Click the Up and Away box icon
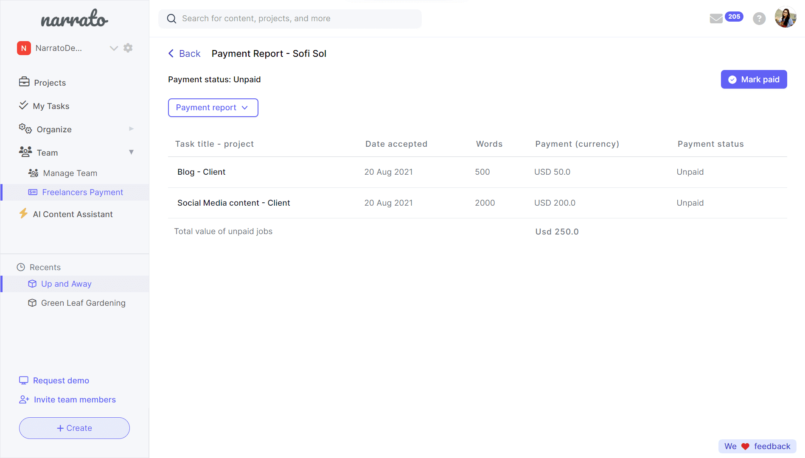Image resolution: width=805 pixels, height=458 pixels. [32, 284]
